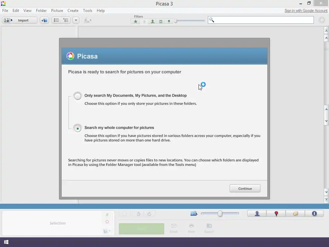Click the Continue button
The height and width of the screenshot is (247, 329).
pyautogui.click(x=245, y=188)
